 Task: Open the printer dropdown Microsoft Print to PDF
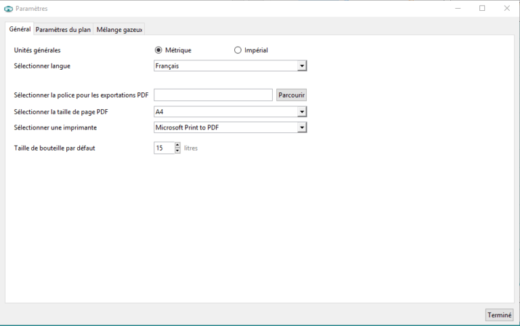tap(230, 127)
